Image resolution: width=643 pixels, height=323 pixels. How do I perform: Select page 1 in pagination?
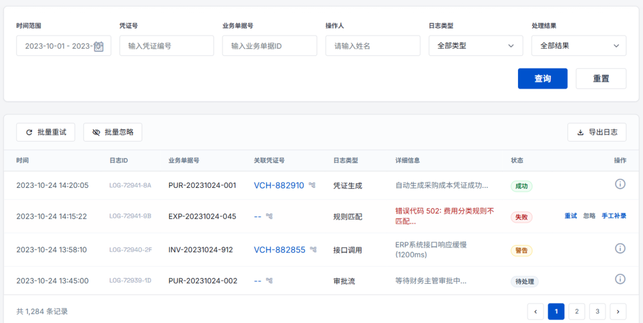click(556, 312)
